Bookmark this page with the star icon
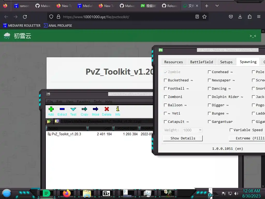 (204, 17)
